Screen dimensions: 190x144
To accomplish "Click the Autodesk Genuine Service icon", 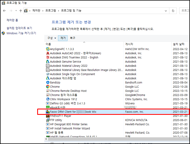I will [48, 62].
